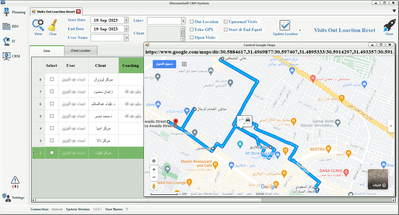This screenshot has height=215, width=399.
Task: Click the Client list scroll-down arrow
Action: (x=183, y=39)
